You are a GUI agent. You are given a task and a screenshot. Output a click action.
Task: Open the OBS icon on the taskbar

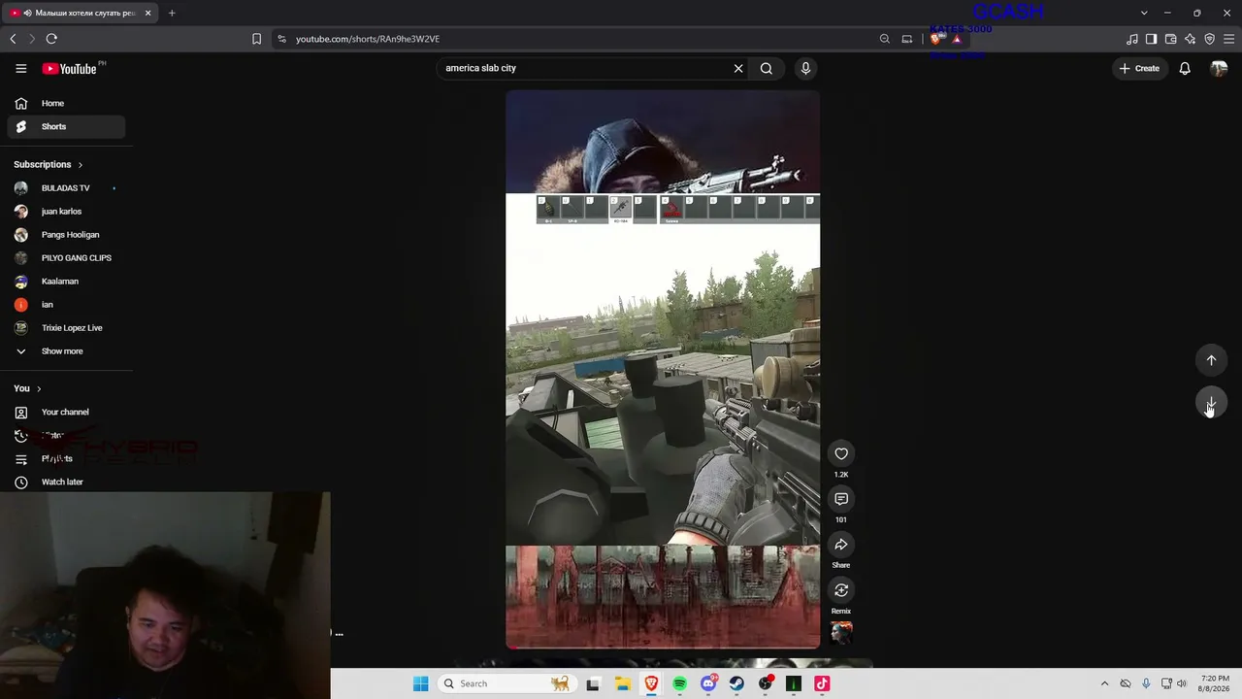pyautogui.click(x=766, y=683)
